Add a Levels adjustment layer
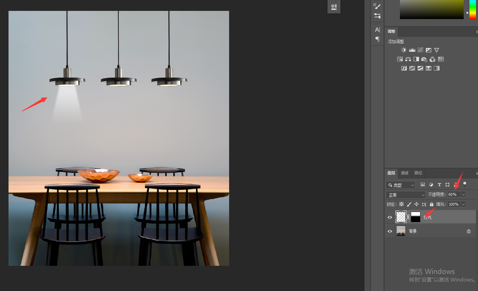Screen dimensions: 478x291 pyautogui.click(x=412, y=50)
